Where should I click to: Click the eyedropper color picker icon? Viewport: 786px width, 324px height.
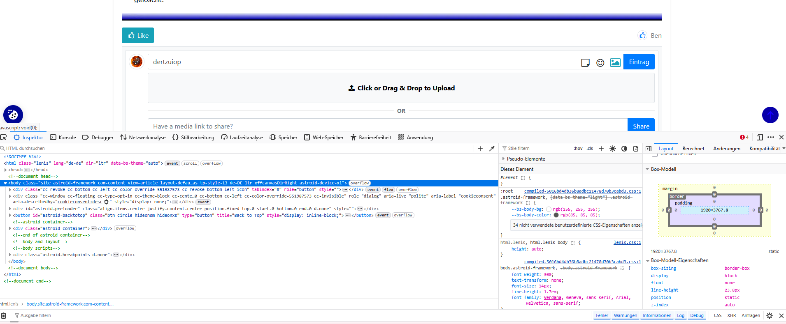[492, 149]
